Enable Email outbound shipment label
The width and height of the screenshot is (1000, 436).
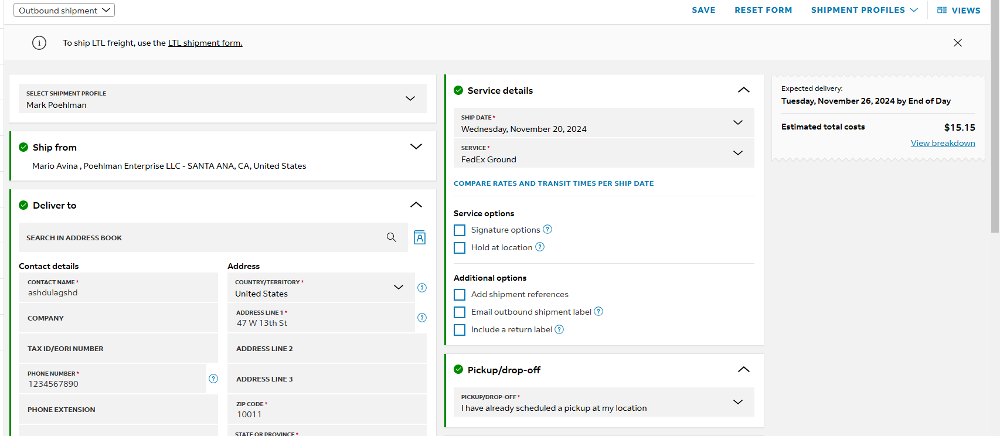(460, 312)
